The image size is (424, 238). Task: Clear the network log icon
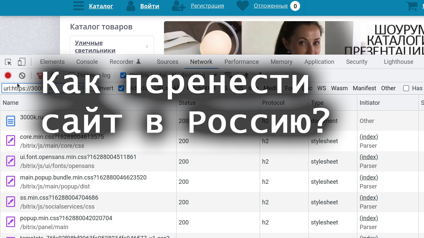(x=22, y=75)
